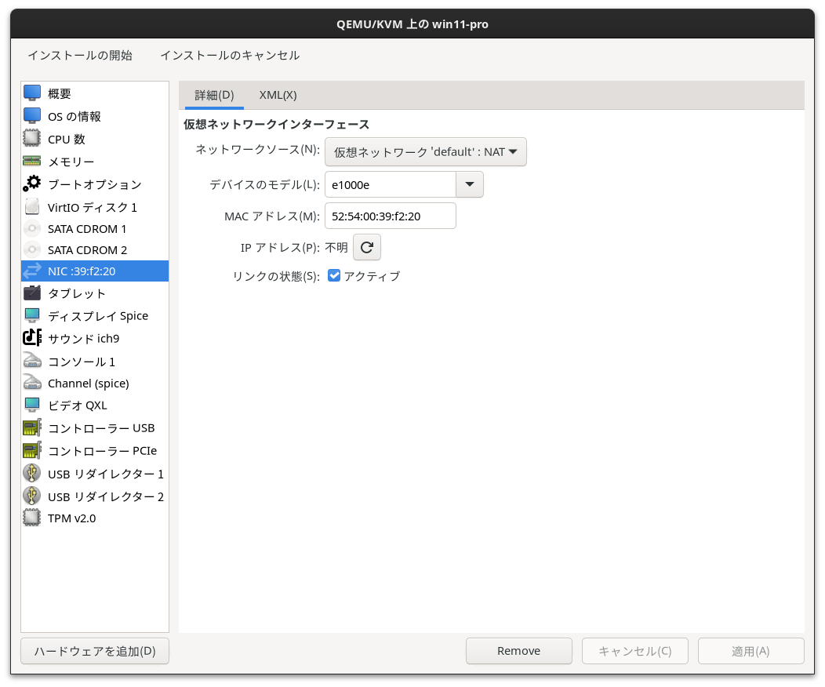The height and width of the screenshot is (687, 825).
Task: Click the IP アドレス refresh icon
Action: point(366,246)
